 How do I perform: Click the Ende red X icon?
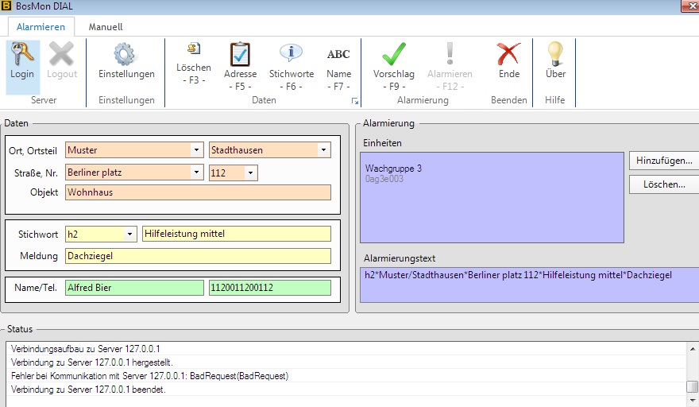[x=508, y=54]
